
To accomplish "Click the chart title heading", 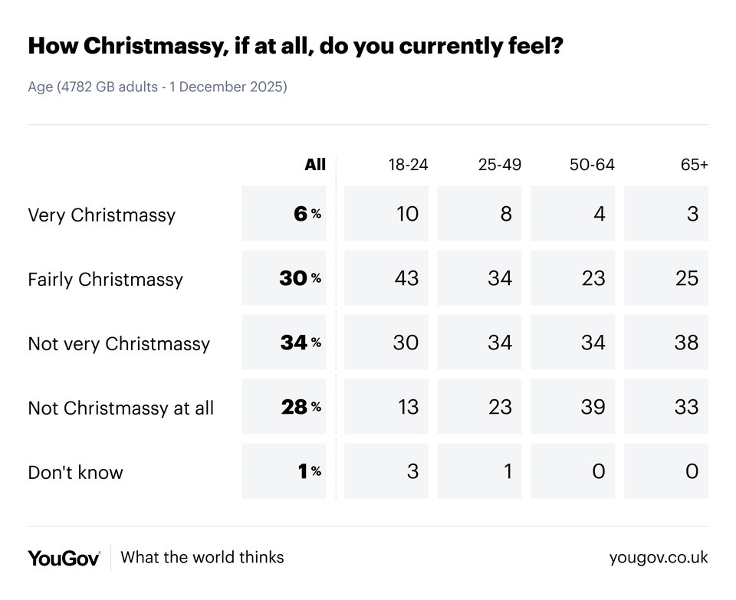I will click(297, 46).
